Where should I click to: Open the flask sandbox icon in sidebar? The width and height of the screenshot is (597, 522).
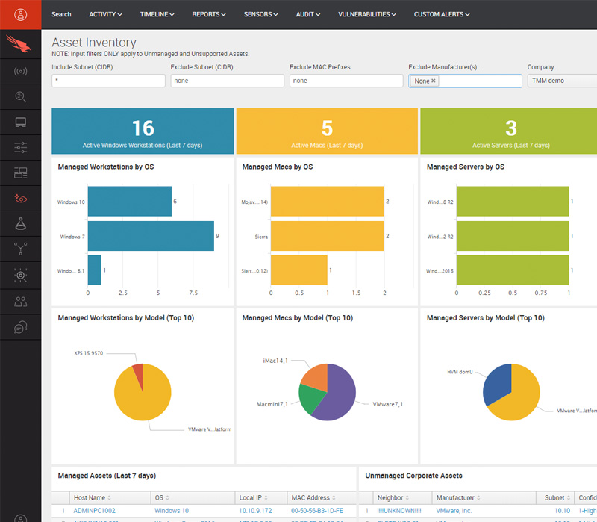(x=20, y=223)
